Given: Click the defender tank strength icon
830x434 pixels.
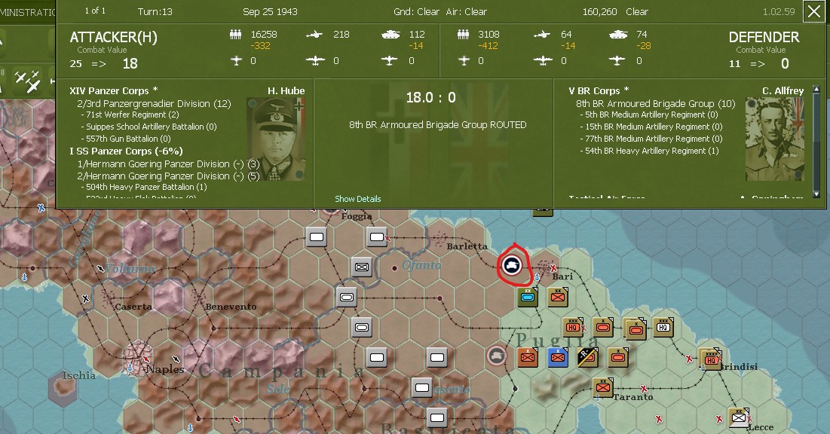Looking at the screenshot, I should 617,35.
